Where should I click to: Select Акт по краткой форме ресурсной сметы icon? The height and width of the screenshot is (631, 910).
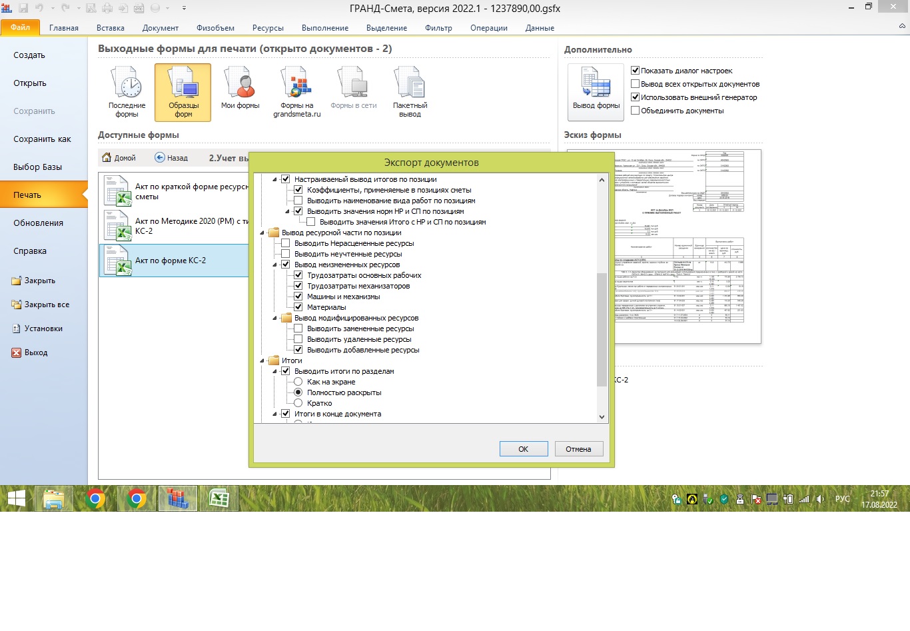click(x=117, y=191)
